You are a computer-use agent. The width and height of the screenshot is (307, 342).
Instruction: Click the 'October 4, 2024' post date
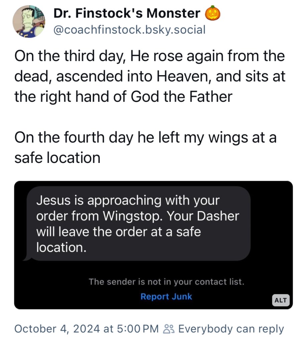click(57, 329)
